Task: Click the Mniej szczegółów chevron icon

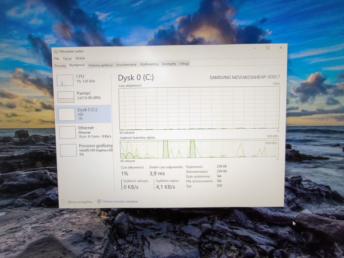Action: click(63, 202)
